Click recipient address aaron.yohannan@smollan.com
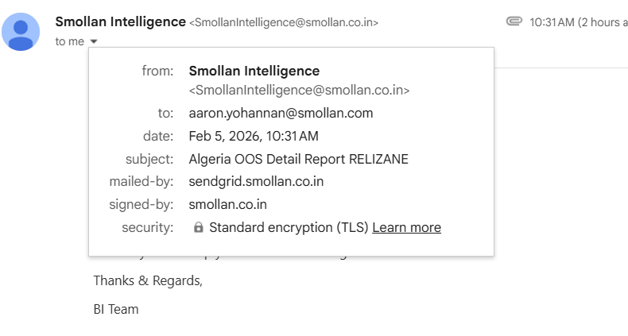Screen dimensions: 628x336 click(x=281, y=113)
